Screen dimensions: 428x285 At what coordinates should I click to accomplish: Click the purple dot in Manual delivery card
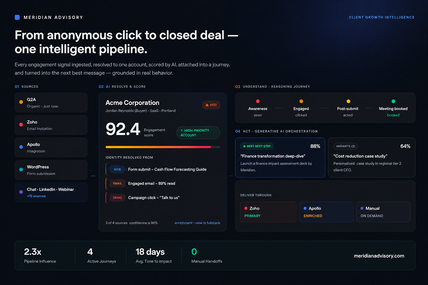(x=362, y=208)
